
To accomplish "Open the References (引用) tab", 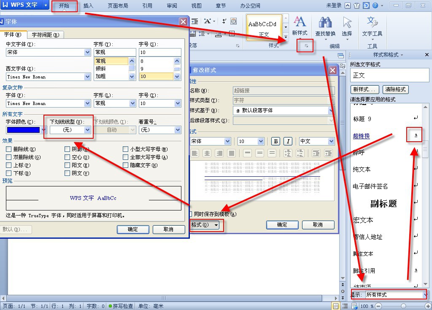I will click(147, 6).
